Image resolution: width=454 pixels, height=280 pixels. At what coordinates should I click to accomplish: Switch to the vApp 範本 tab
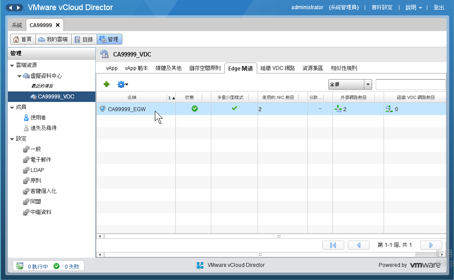tap(136, 68)
